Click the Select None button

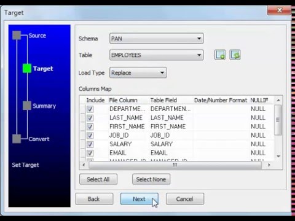(151, 179)
